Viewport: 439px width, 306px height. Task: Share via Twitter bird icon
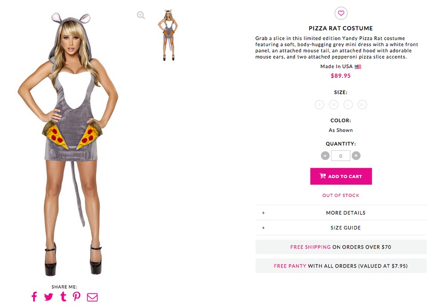[x=48, y=297]
